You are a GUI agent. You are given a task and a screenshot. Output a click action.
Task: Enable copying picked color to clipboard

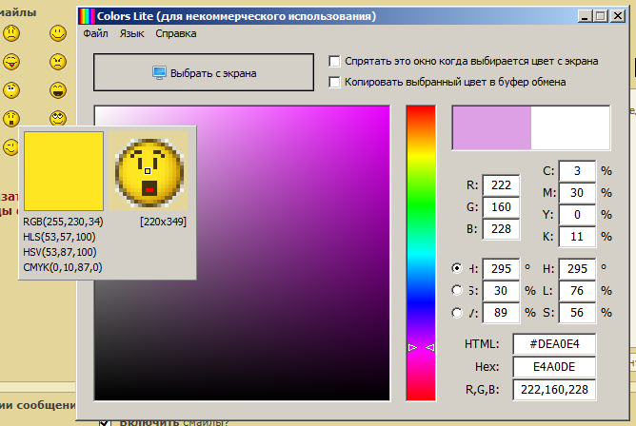coord(334,82)
